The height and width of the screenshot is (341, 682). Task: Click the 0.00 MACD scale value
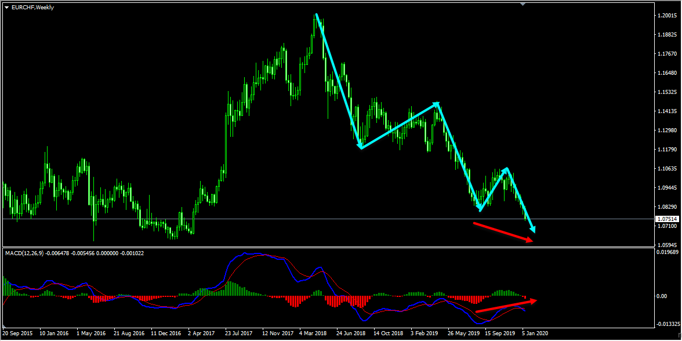[662, 296]
